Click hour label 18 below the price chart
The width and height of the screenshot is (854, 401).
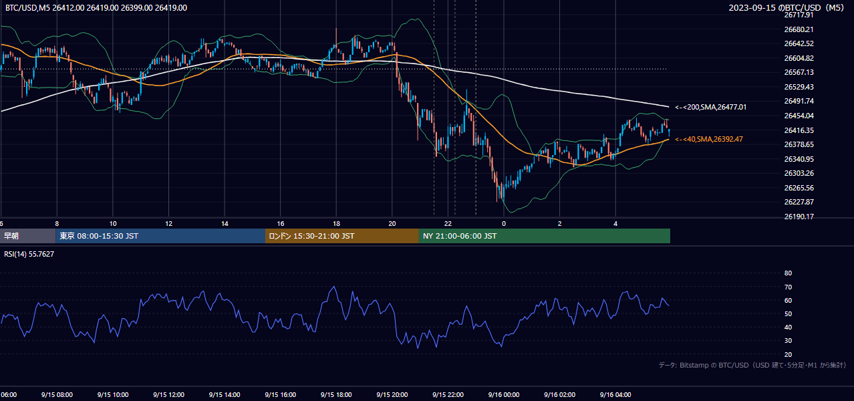coord(336,224)
